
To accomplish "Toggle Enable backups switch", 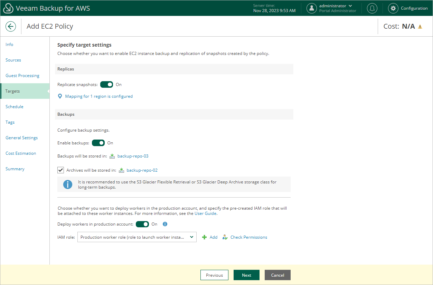I will click(x=98, y=143).
